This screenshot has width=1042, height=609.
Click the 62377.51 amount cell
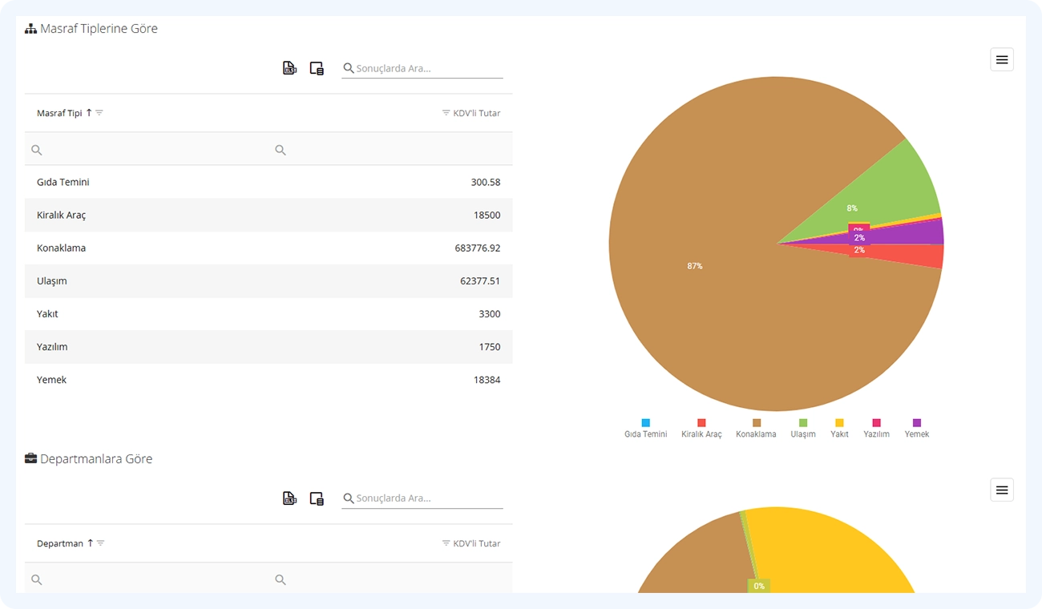coord(480,280)
